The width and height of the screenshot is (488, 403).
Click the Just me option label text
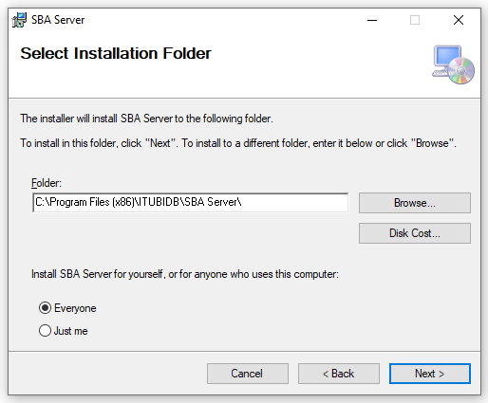point(70,331)
